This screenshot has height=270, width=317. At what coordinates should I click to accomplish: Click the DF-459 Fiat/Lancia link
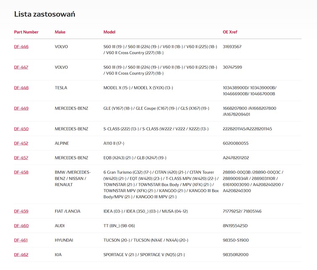21,211
